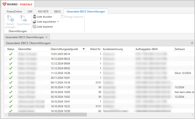Select the EBICS ribbon tab
195x119 pixels.
(57, 11)
